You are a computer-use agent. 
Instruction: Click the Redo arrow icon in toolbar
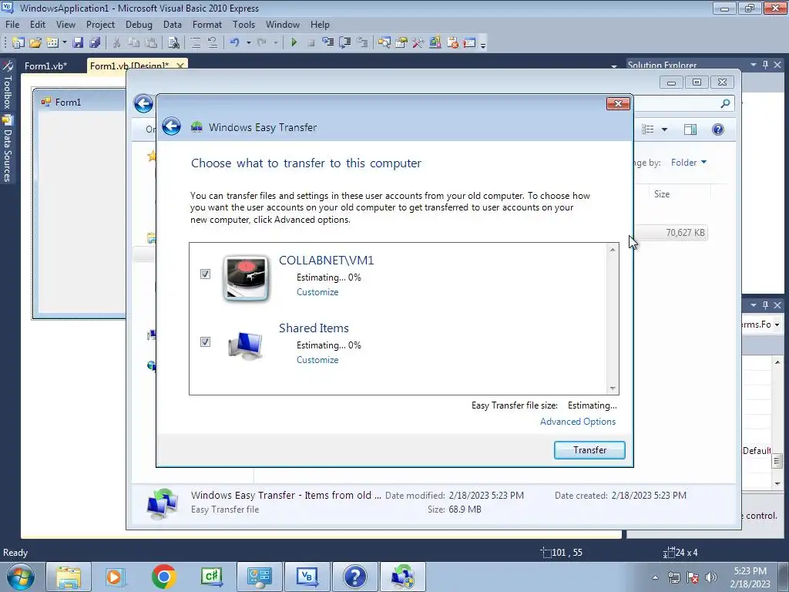pos(262,43)
